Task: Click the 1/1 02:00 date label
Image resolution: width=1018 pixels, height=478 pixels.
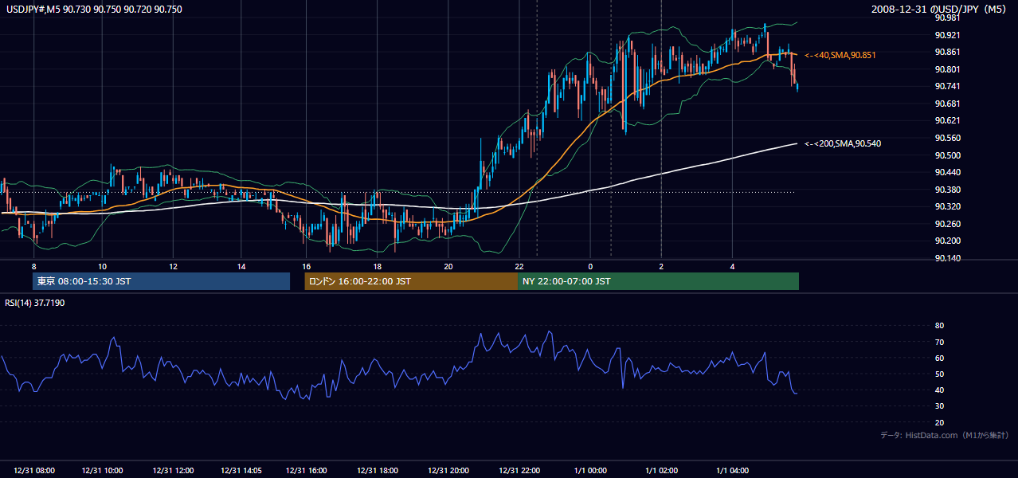Action: tap(661, 471)
